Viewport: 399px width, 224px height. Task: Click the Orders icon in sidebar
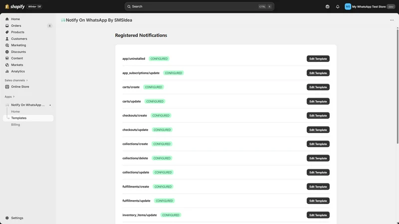tap(7, 26)
